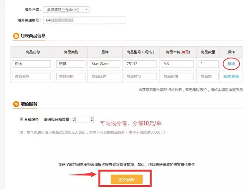Click 删除 link in the second product row
Viewport: 248px width, 189px height.
tap(235, 76)
